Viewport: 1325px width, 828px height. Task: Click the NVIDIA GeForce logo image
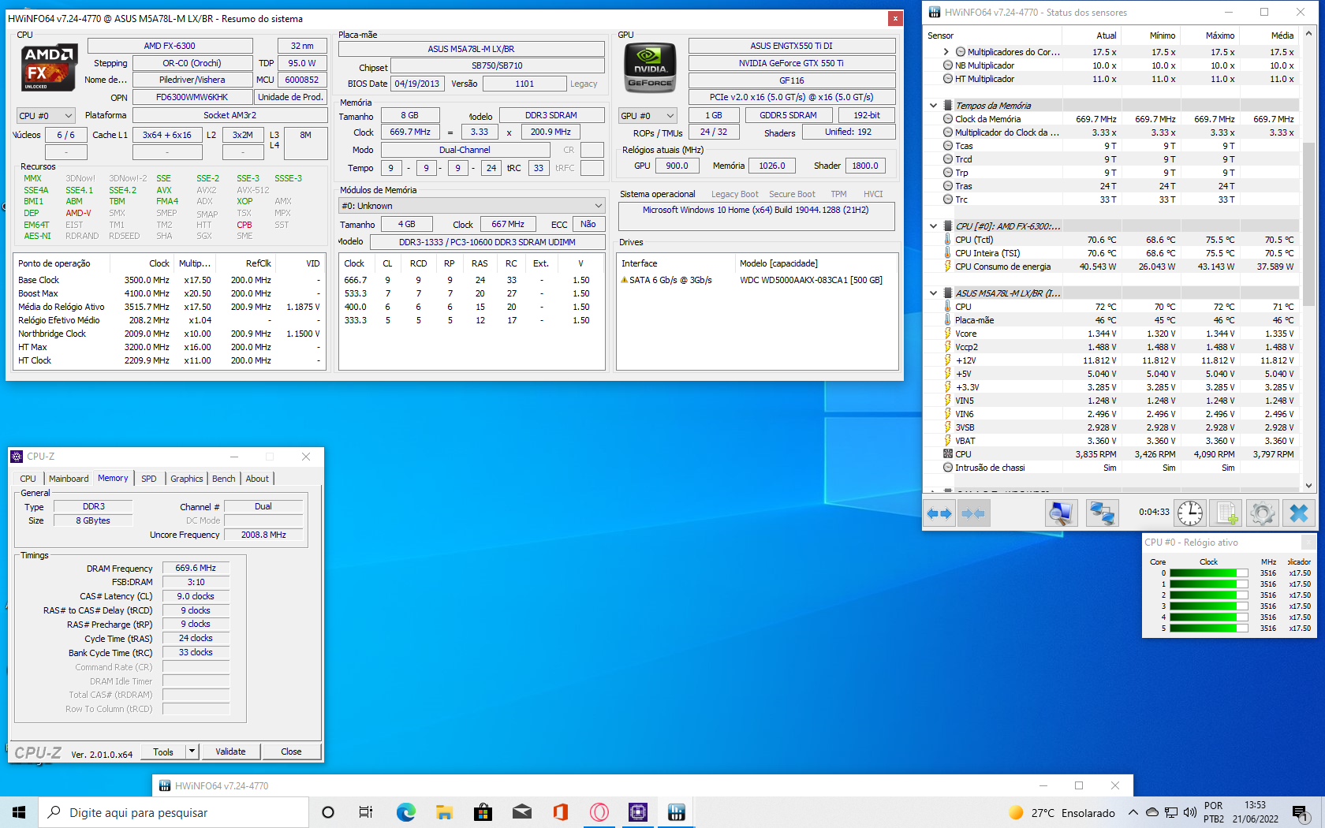click(x=650, y=67)
